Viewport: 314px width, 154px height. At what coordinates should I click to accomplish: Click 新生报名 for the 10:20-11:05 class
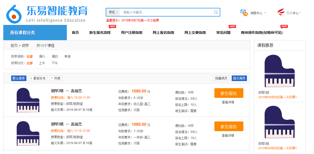click(x=229, y=93)
